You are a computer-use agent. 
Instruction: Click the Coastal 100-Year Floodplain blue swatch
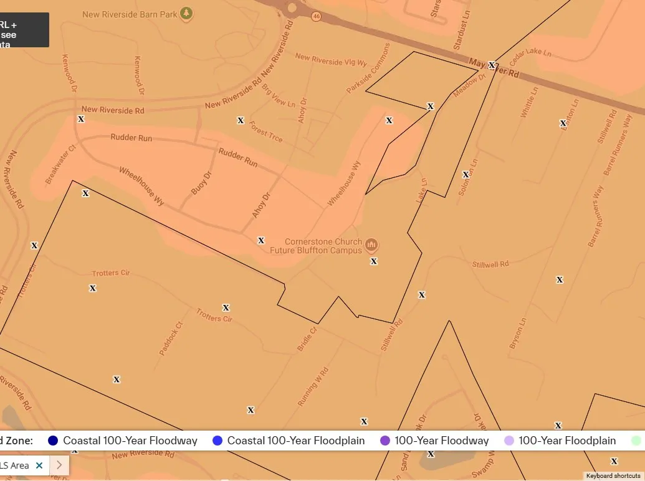coord(217,441)
